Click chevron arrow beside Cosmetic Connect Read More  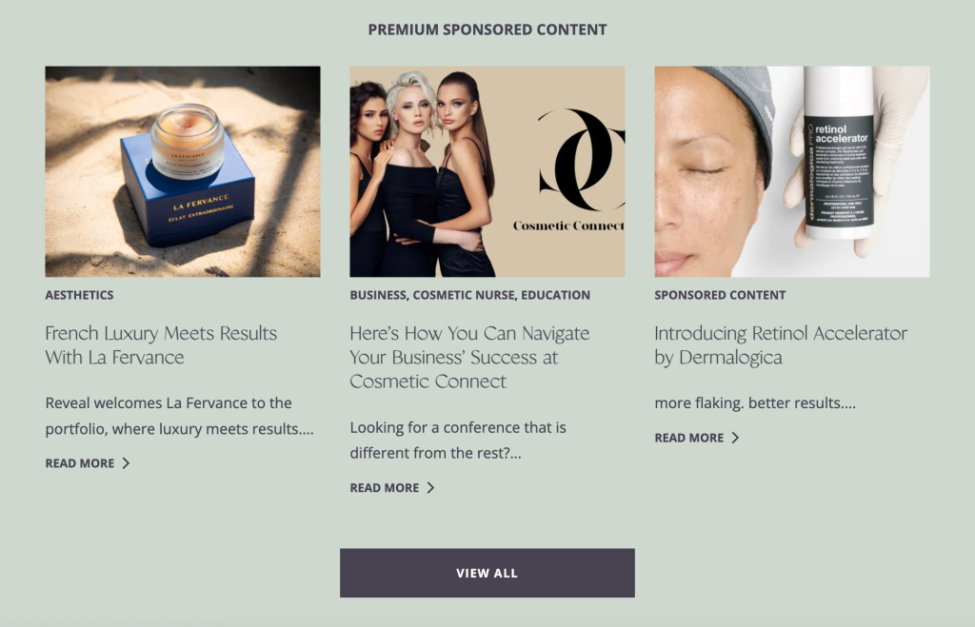point(431,488)
